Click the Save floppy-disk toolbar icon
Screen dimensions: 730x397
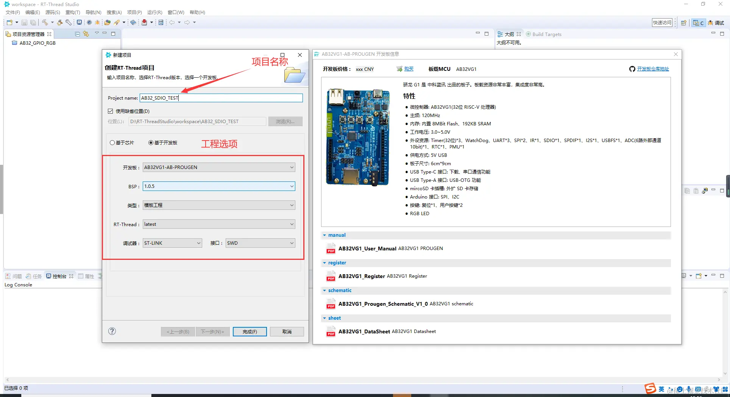click(x=24, y=22)
